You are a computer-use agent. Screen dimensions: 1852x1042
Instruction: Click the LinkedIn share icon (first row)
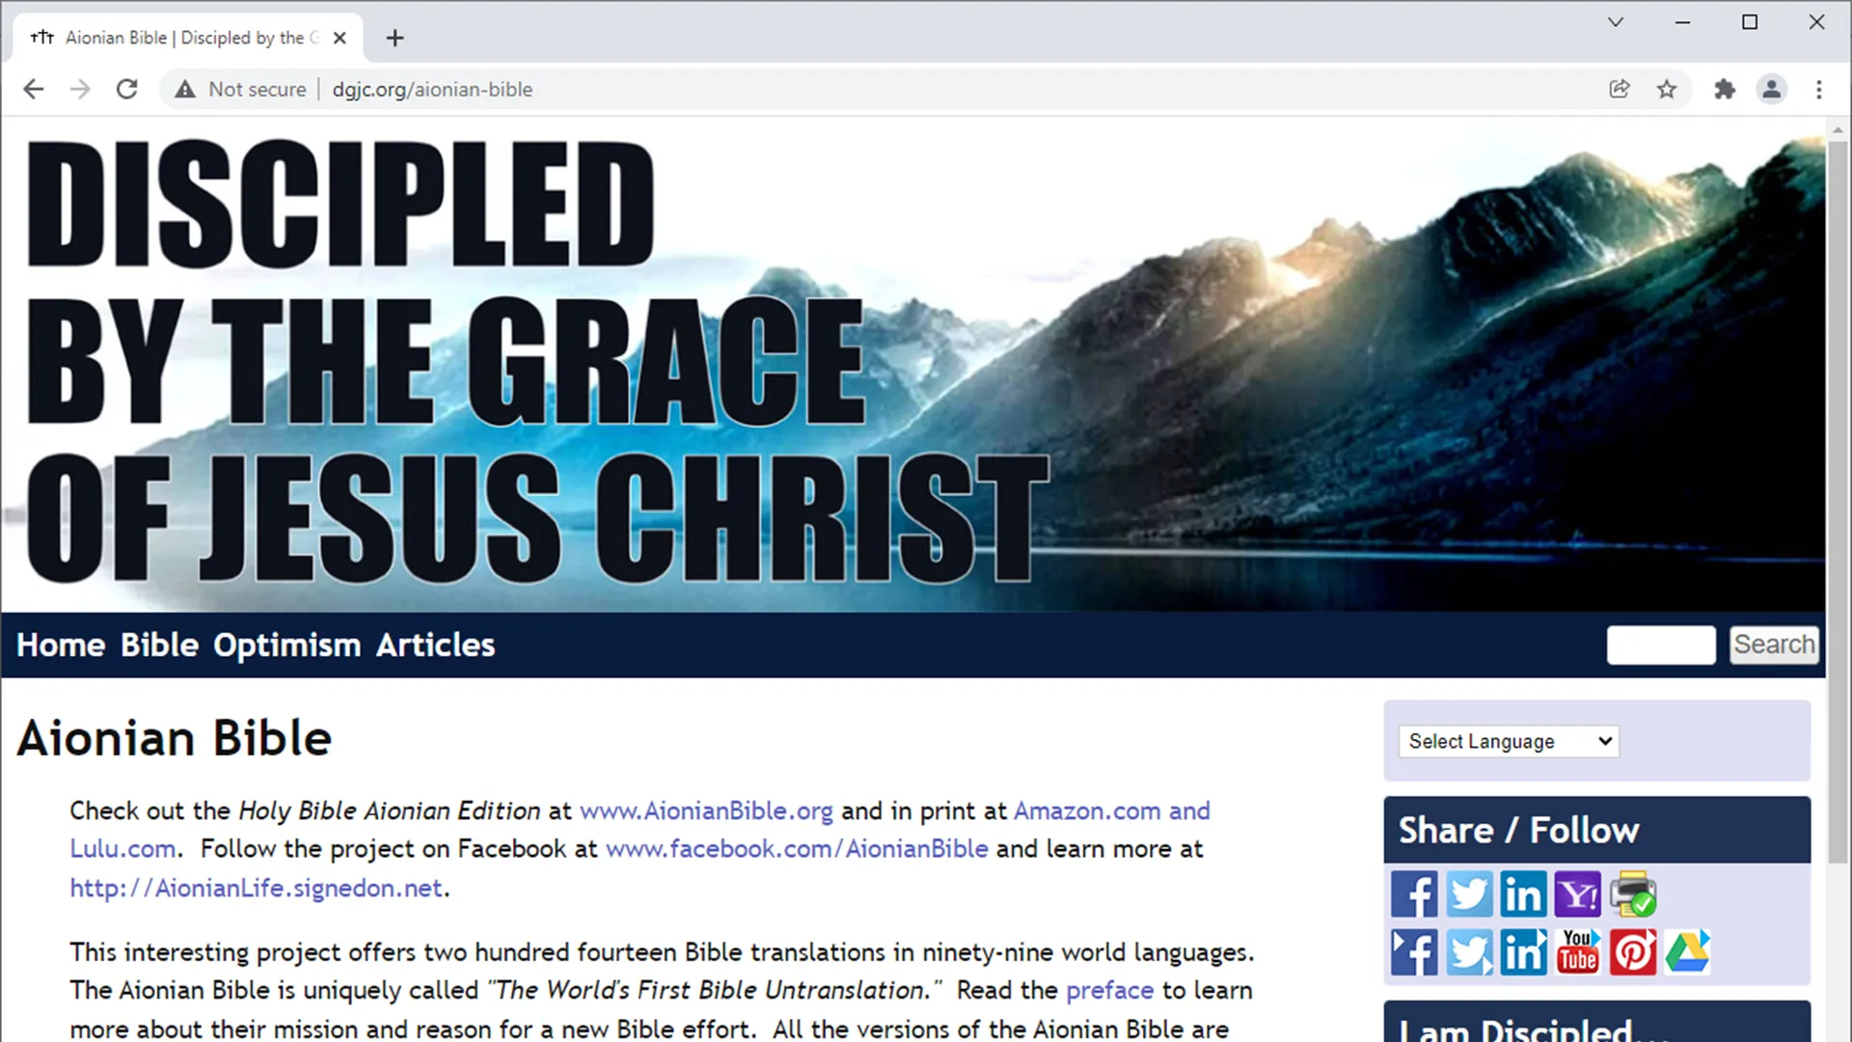[1522, 894]
